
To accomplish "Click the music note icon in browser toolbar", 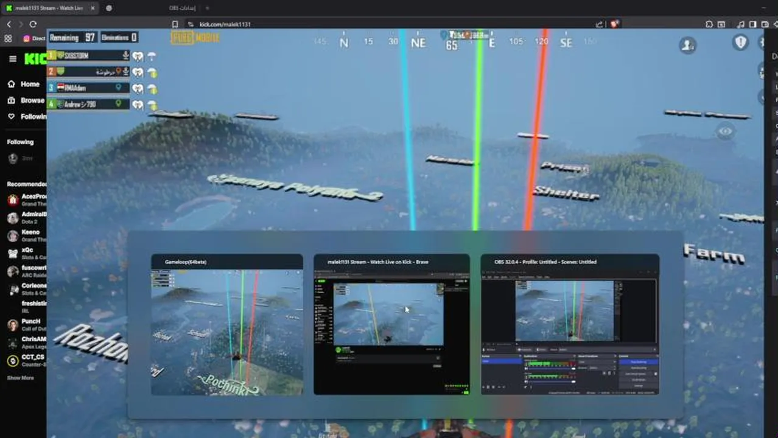I will click(x=740, y=24).
